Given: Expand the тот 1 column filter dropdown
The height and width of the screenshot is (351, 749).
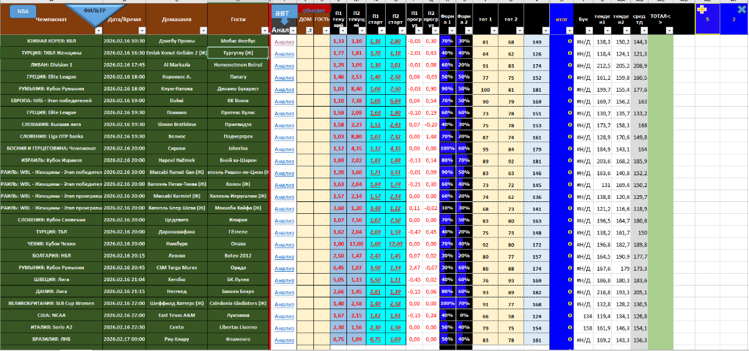Looking at the screenshot, I should coord(493,30).
